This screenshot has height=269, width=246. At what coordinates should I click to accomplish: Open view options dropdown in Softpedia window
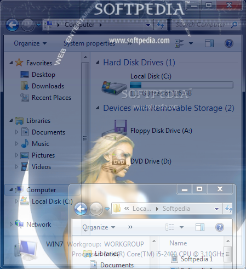pyautogui.click(x=181, y=227)
